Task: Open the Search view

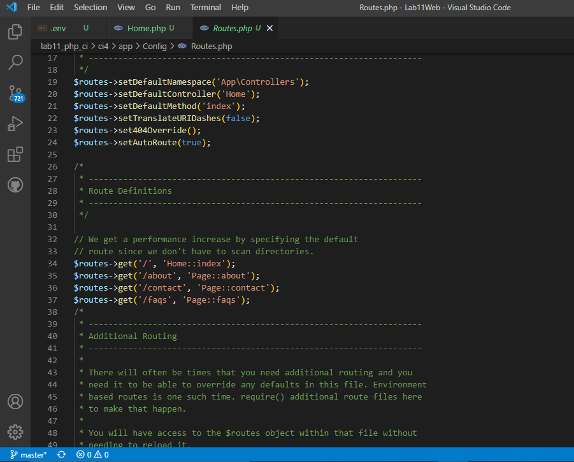Action: tap(15, 62)
